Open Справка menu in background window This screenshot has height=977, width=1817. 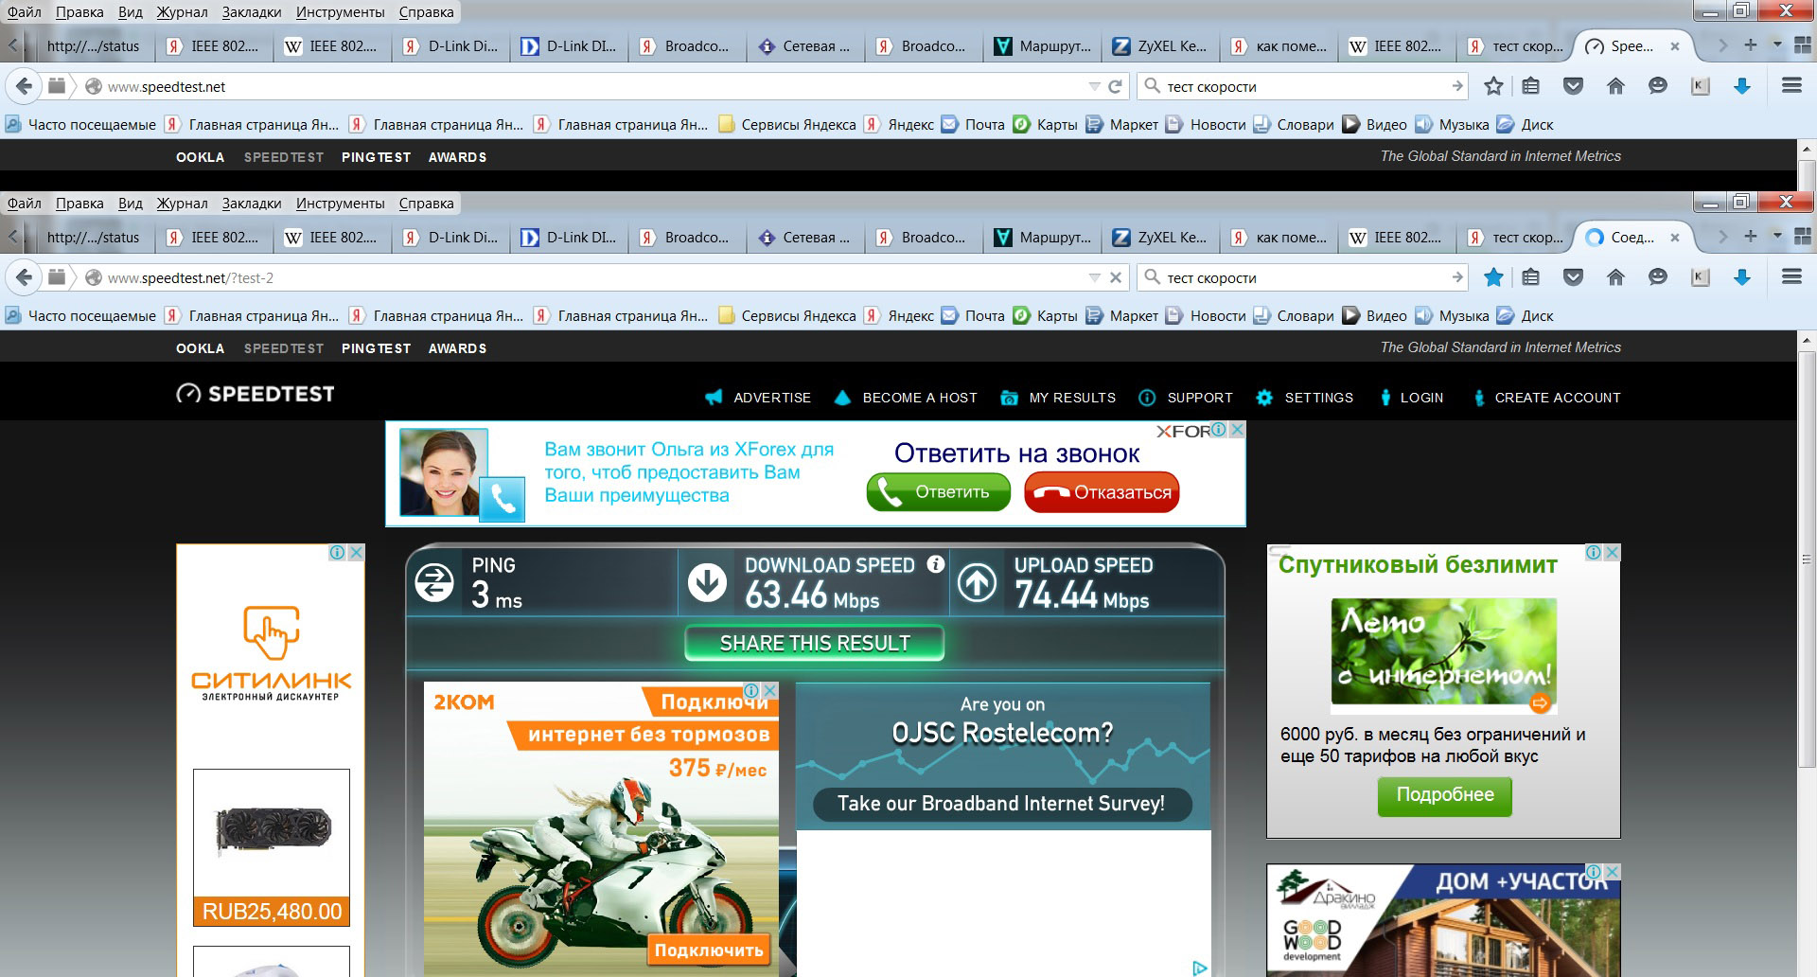[x=426, y=12]
